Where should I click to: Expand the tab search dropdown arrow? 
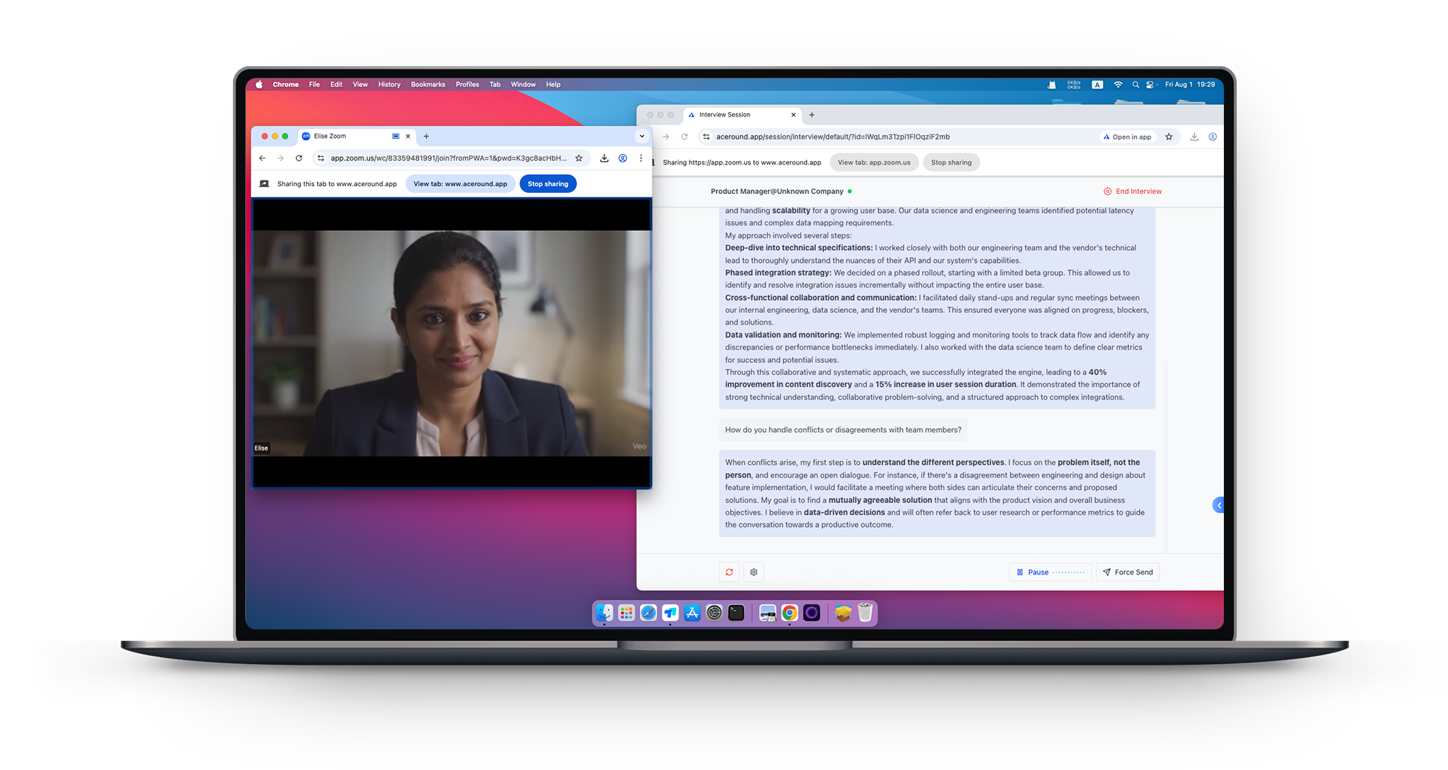pyautogui.click(x=642, y=136)
